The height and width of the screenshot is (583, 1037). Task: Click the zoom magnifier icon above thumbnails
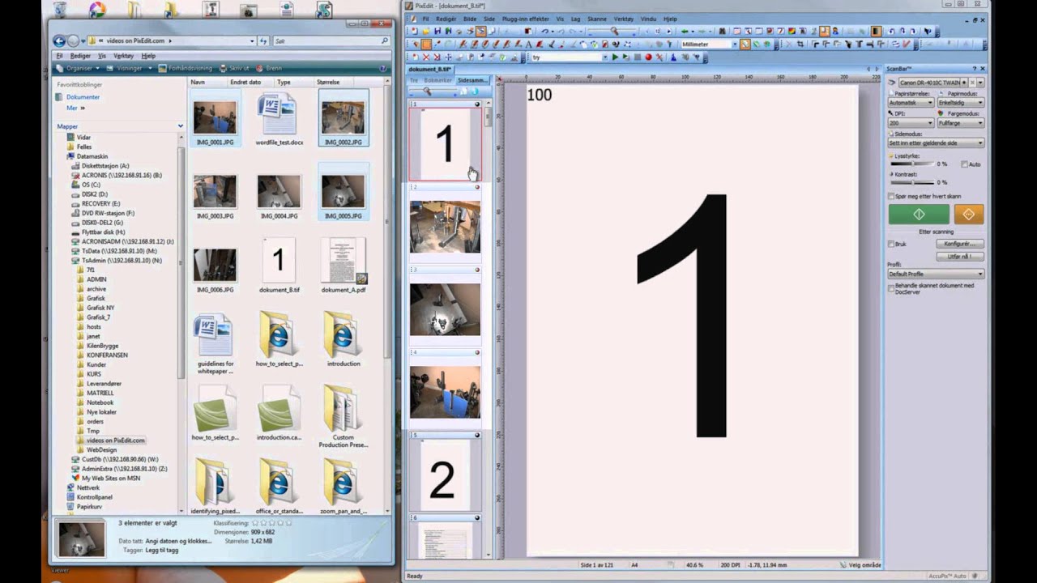(427, 91)
